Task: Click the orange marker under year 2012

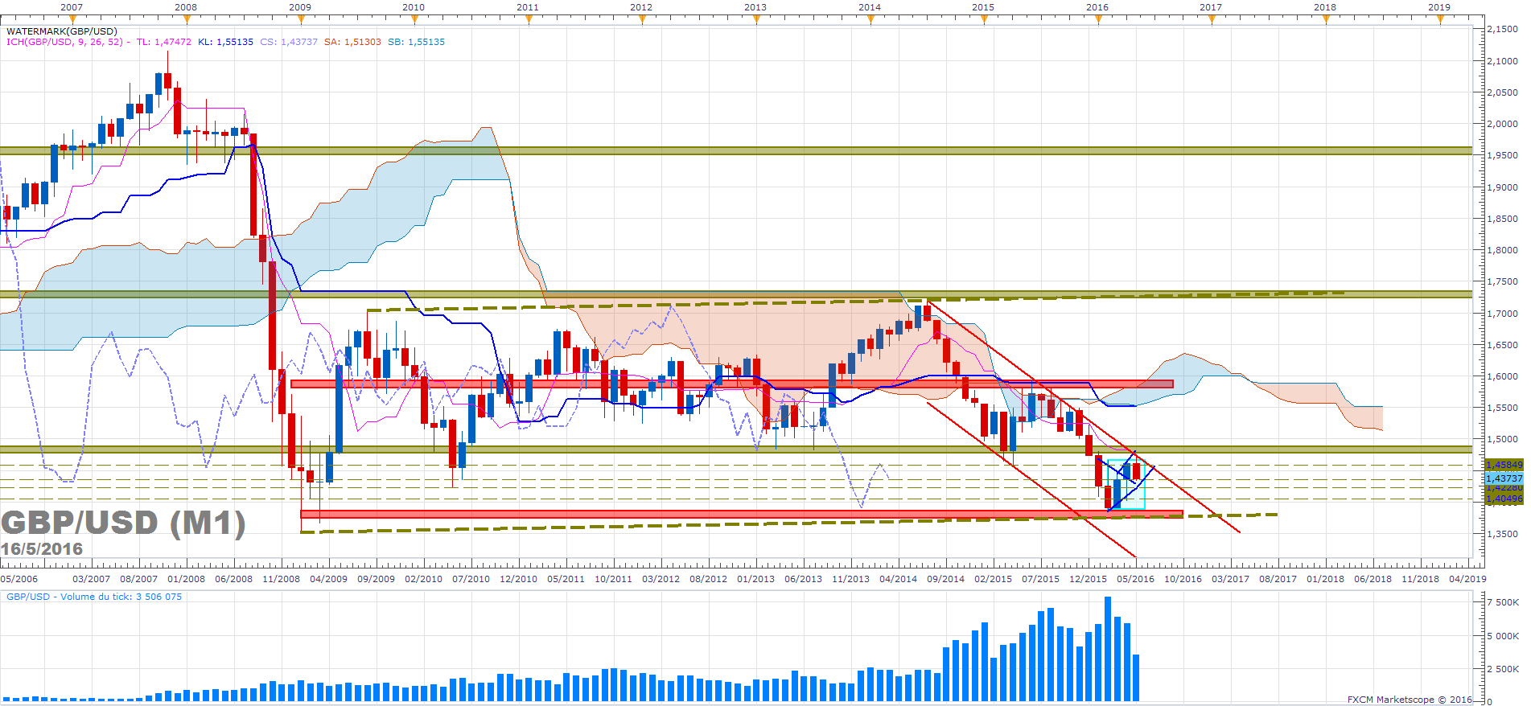Action: [642, 19]
